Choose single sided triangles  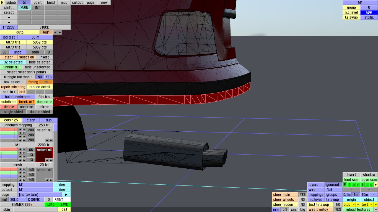(x=13, y=112)
